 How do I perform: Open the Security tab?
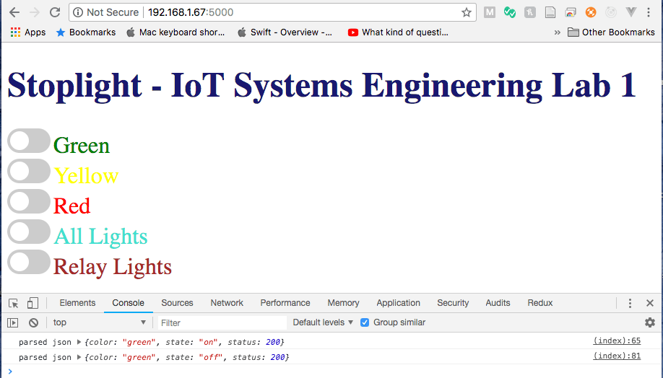point(453,303)
